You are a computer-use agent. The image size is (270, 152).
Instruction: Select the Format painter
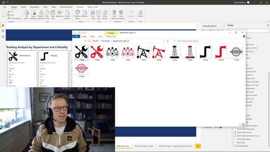tap(14, 18)
